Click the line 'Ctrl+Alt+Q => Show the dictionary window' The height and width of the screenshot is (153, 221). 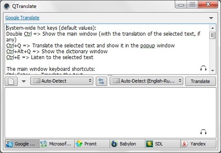[57, 52]
